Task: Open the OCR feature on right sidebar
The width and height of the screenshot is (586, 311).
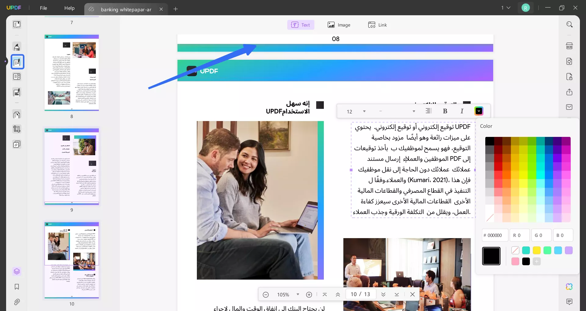Action: 570,45
